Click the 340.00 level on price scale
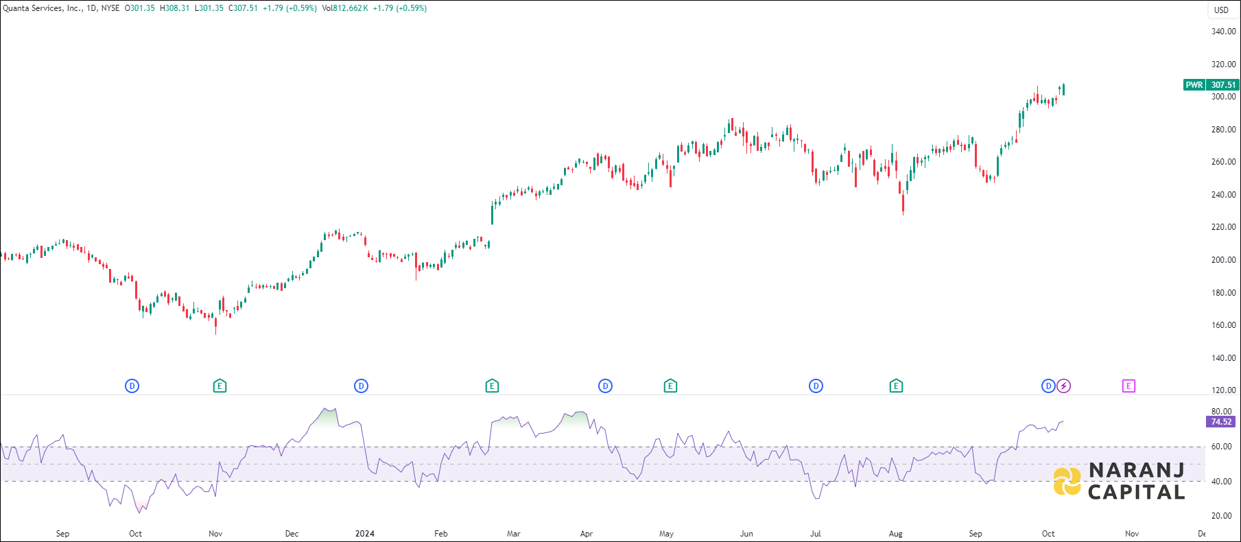Screen dimensions: 1241x542 (x=1223, y=32)
